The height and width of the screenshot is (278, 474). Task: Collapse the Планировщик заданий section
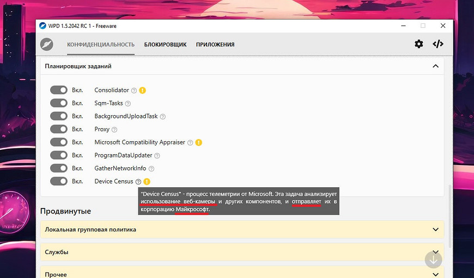(x=435, y=66)
